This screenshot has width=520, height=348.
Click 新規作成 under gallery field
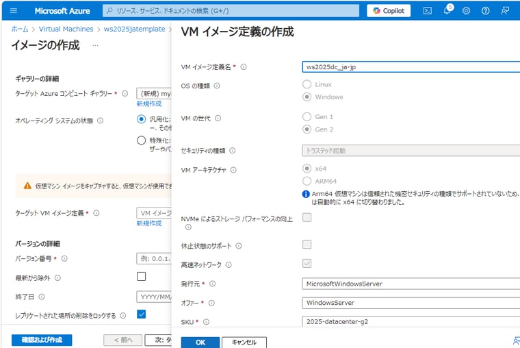[x=149, y=103]
